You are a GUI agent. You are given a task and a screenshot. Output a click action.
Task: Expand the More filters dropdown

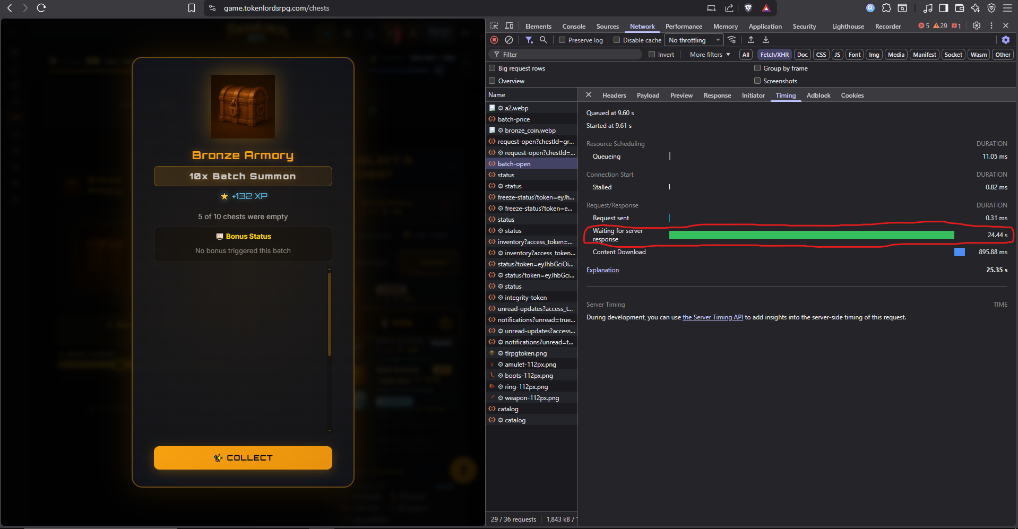pyautogui.click(x=710, y=54)
